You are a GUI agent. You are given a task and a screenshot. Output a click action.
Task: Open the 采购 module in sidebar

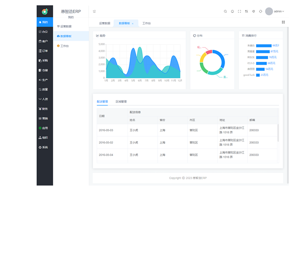[x=44, y=60]
